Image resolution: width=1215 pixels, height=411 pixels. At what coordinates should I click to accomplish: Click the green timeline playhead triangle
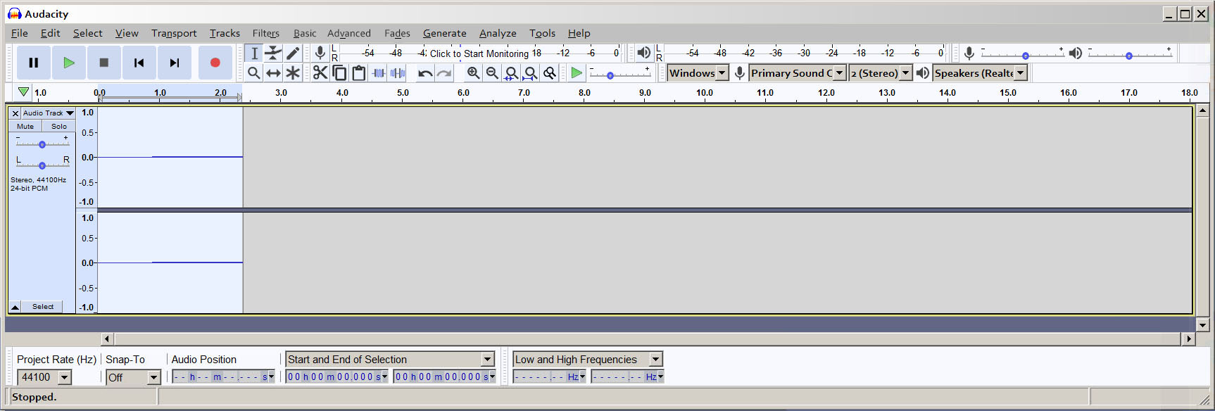coord(23,92)
